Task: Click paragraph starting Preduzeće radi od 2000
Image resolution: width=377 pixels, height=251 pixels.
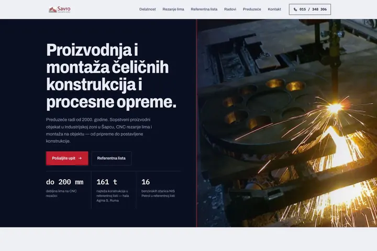Action: pos(99,130)
